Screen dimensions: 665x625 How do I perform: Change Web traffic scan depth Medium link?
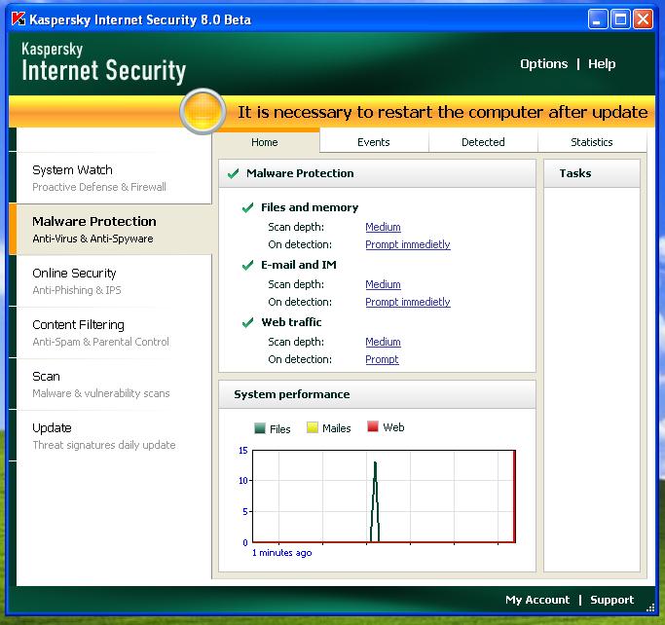[383, 342]
